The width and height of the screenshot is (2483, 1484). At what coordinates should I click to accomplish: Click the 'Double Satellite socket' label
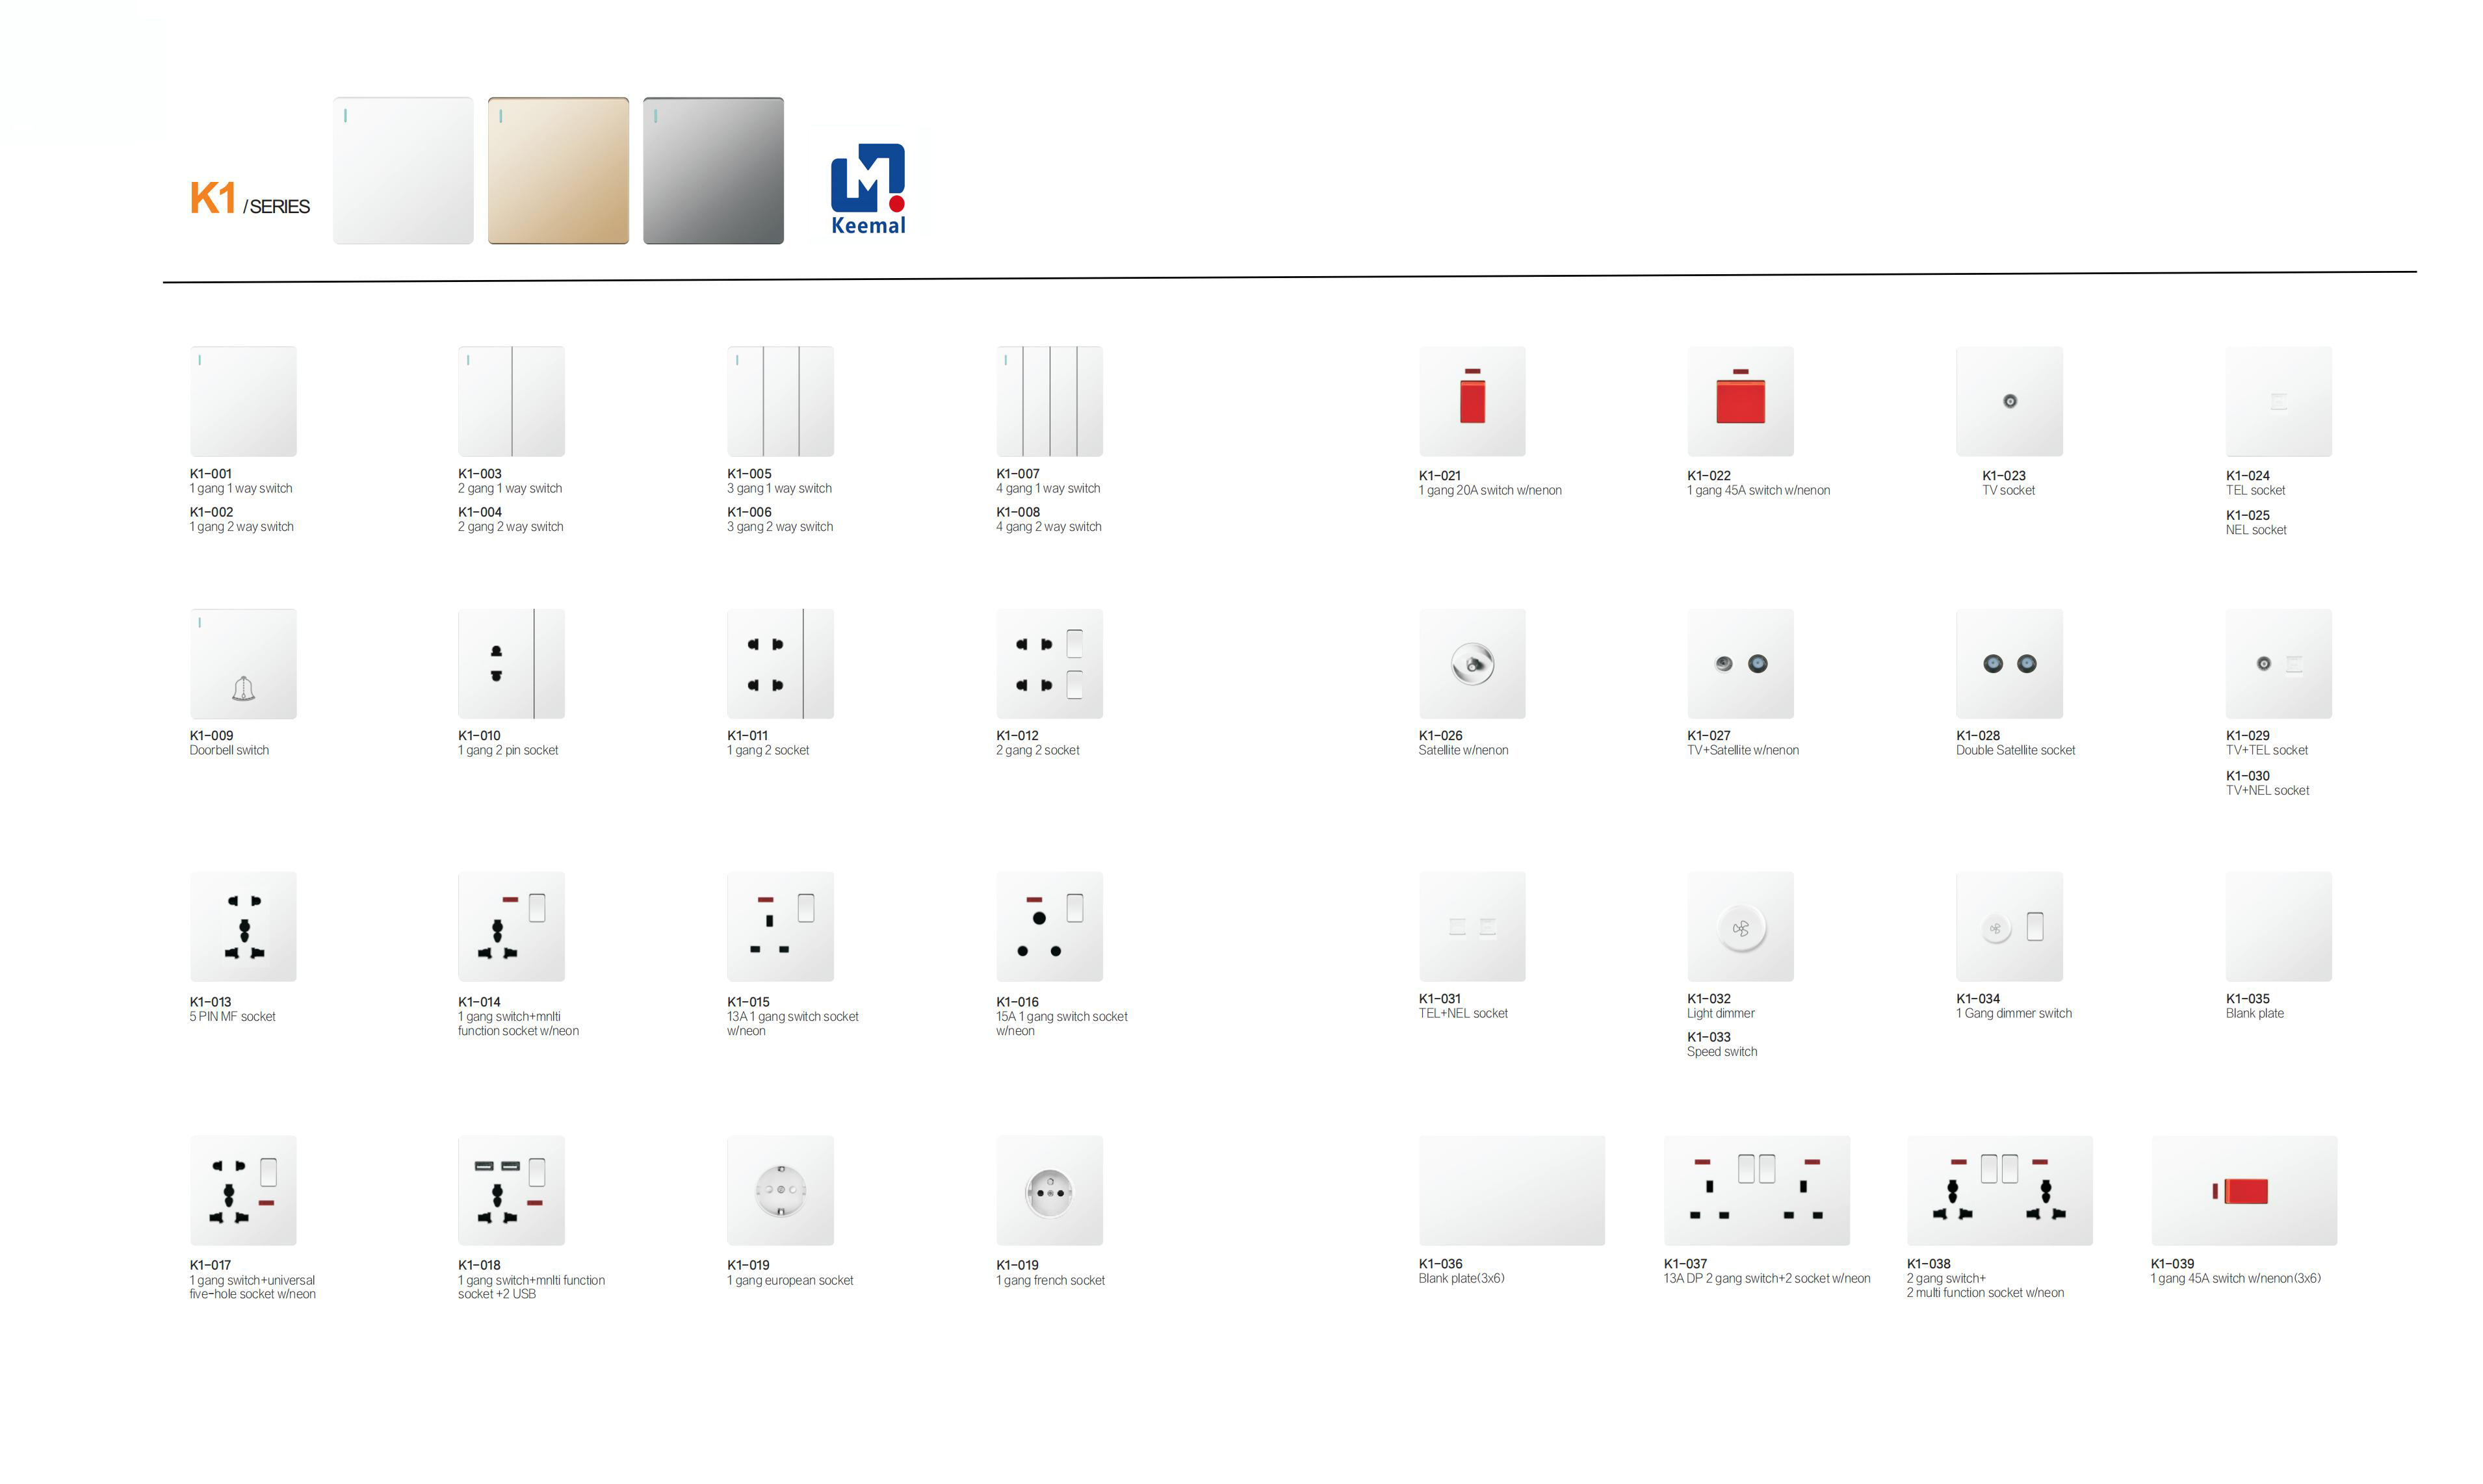[x=2016, y=751]
